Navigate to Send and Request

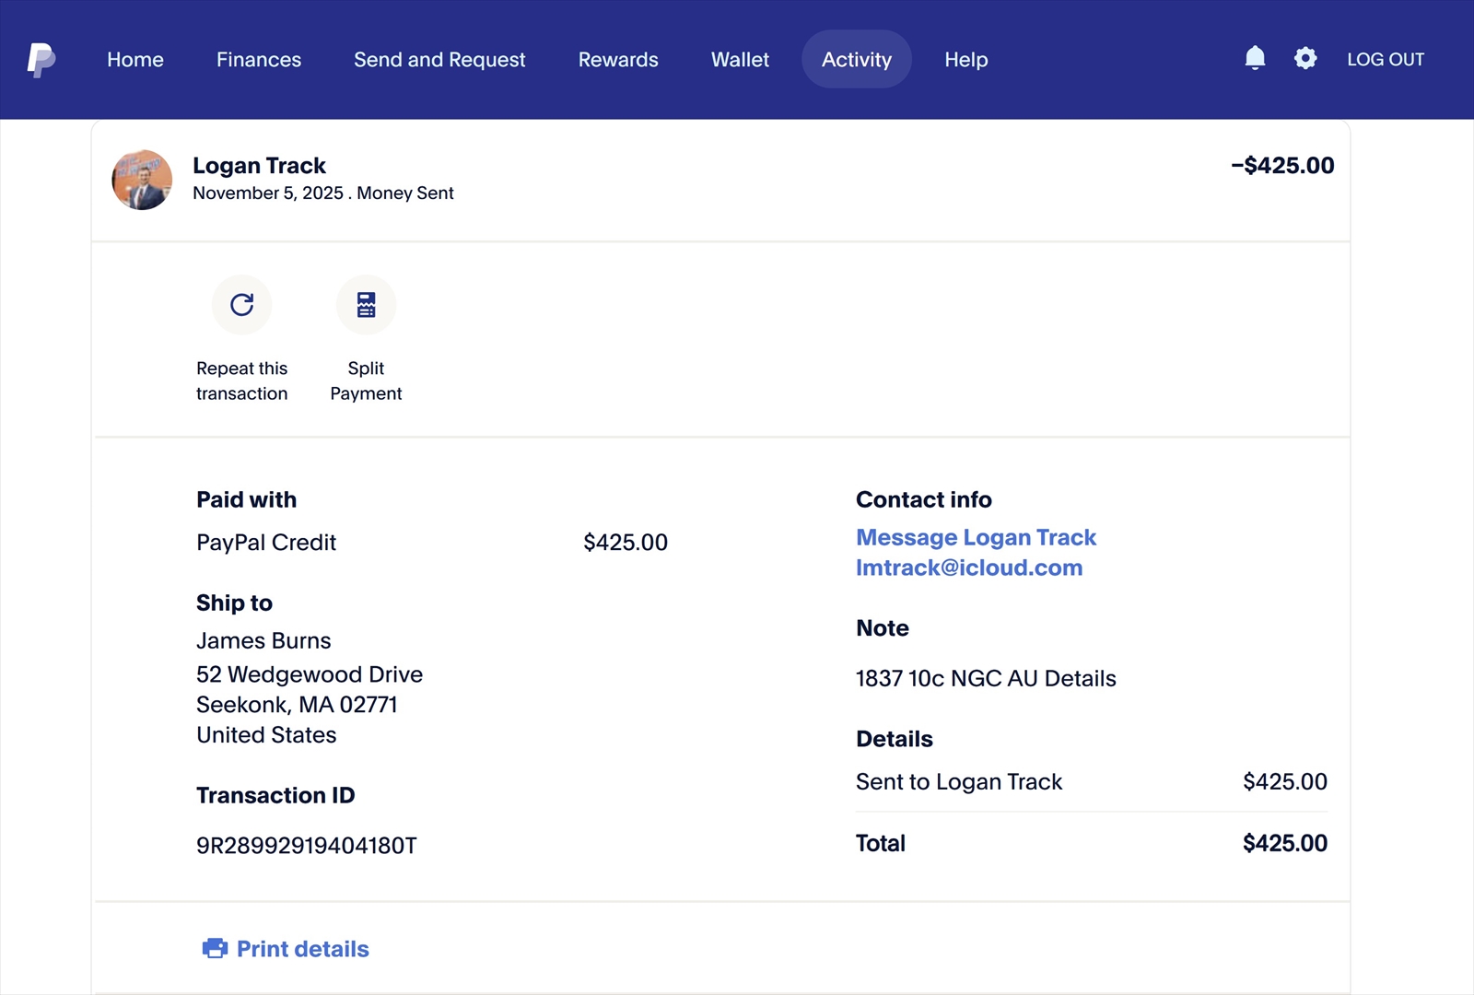click(x=439, y=60)
